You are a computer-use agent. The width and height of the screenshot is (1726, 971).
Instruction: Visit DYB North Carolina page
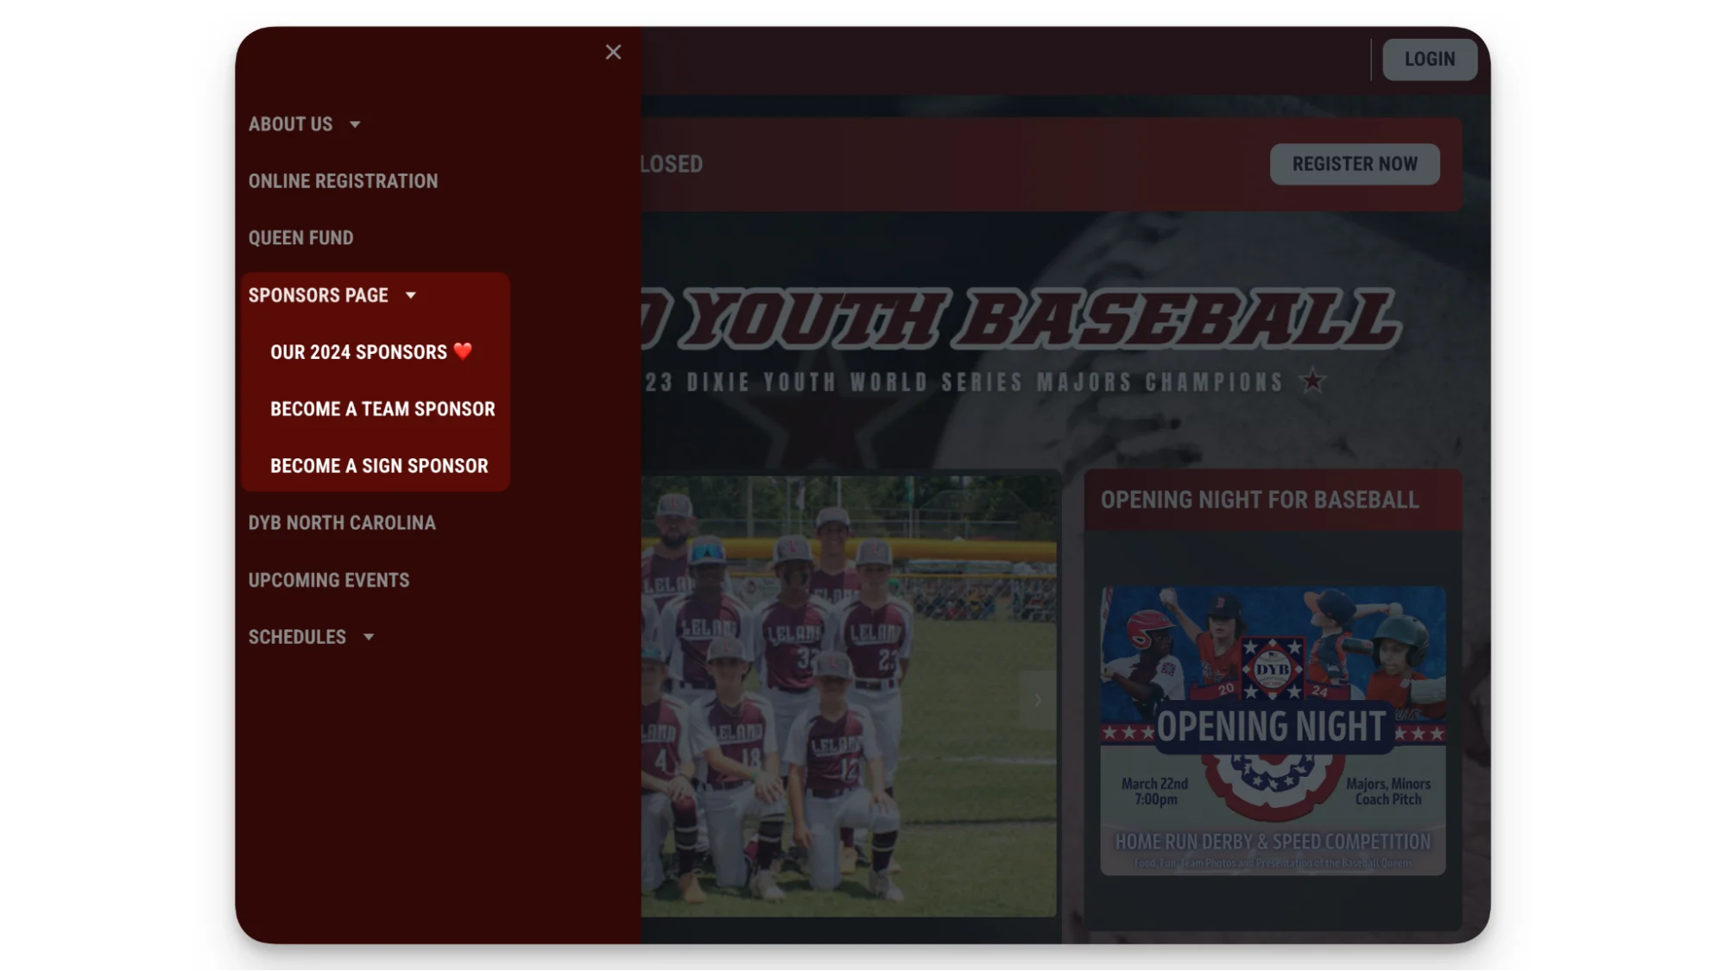[x=342, y=522]
